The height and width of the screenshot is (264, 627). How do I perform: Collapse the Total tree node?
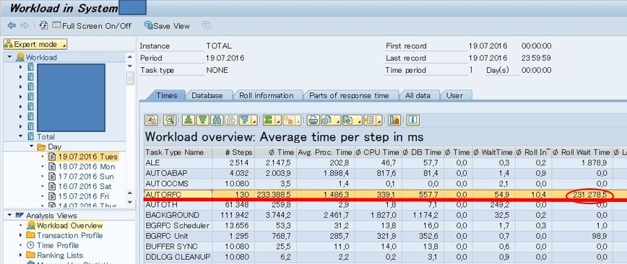pyautogui.click(x=21, y=136)
